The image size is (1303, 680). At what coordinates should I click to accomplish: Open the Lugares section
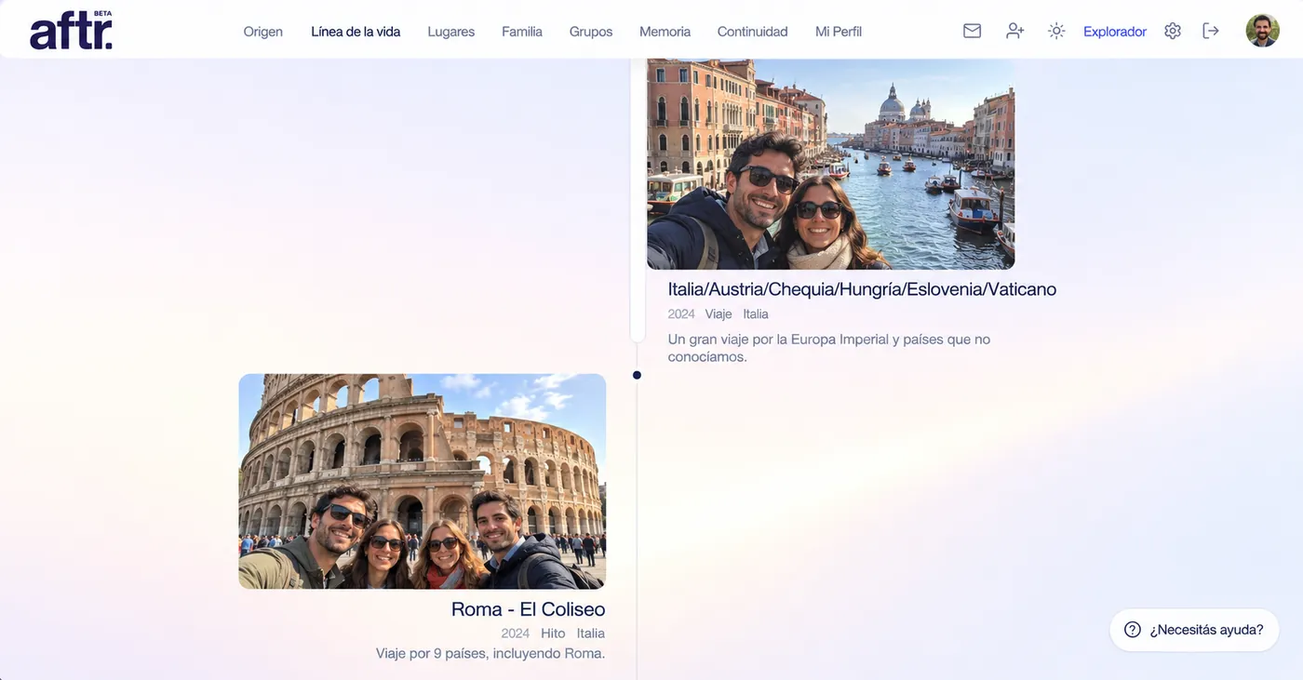(451, 32)
